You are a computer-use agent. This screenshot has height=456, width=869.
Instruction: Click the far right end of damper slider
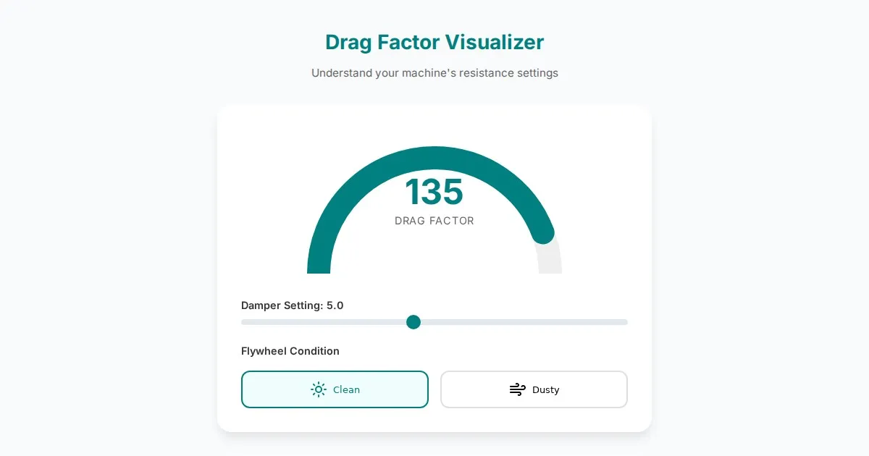626,322
